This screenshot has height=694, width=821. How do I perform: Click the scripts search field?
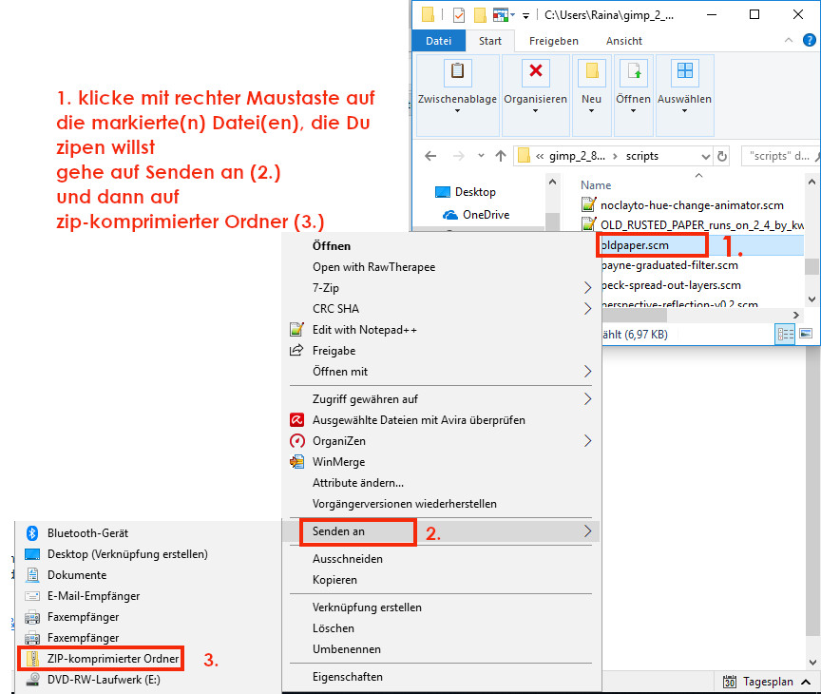pos(779,156)
